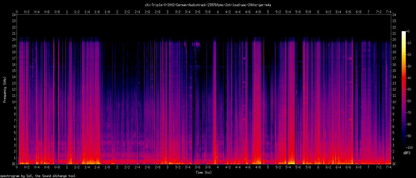
Task: Click the 1 ks tick on the bottom time axis
Action: (x=67, y=168)
